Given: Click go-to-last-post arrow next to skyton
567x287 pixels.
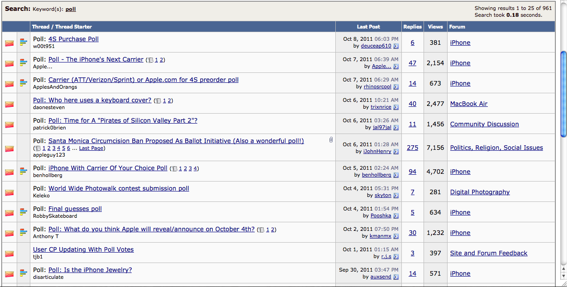Looking at the screenshot, I should 396,196.
